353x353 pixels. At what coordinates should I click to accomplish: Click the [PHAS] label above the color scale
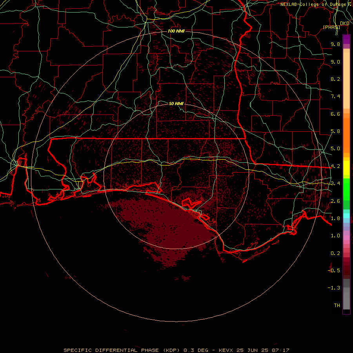(331, 27)
